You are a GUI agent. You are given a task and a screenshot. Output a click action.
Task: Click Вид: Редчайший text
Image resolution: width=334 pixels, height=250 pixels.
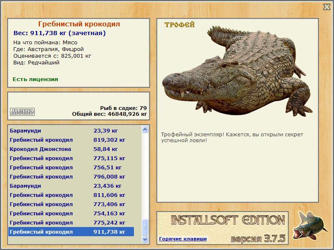[x=36, y=63]
